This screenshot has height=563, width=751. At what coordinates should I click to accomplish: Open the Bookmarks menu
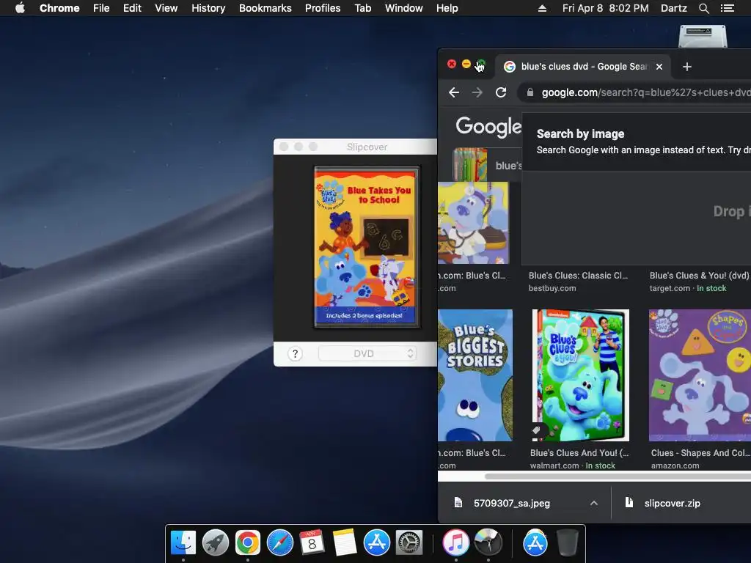[x=265, y=8]
